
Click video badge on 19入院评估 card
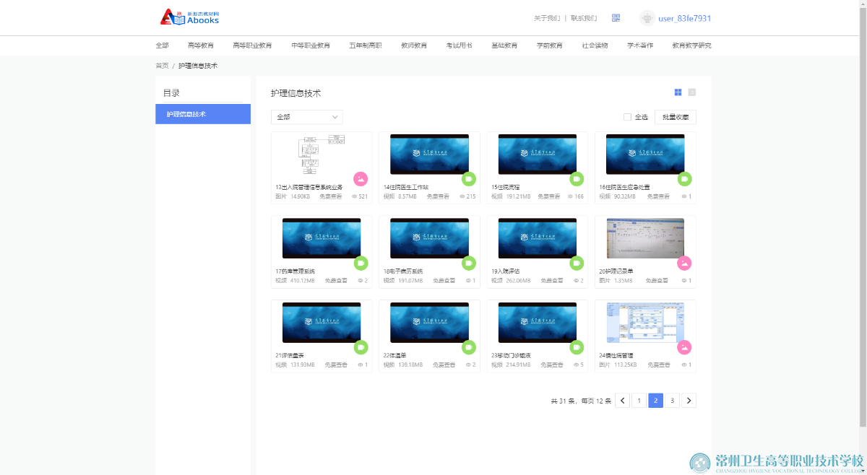coord(577,263)
